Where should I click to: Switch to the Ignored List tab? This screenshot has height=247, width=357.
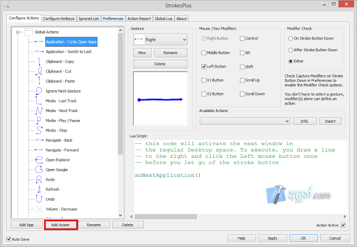pos(89,18)
